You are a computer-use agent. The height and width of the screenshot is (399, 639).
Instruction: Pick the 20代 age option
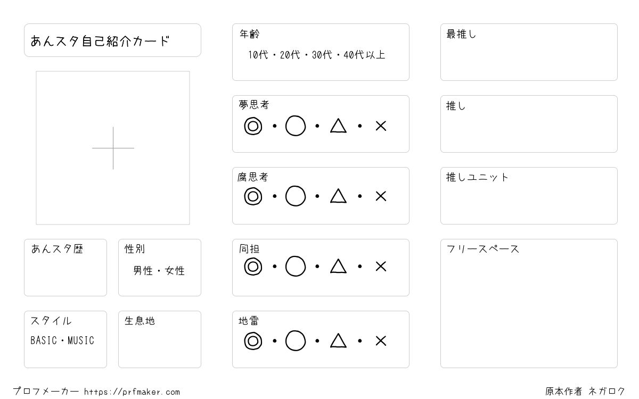tap(290, 55)
